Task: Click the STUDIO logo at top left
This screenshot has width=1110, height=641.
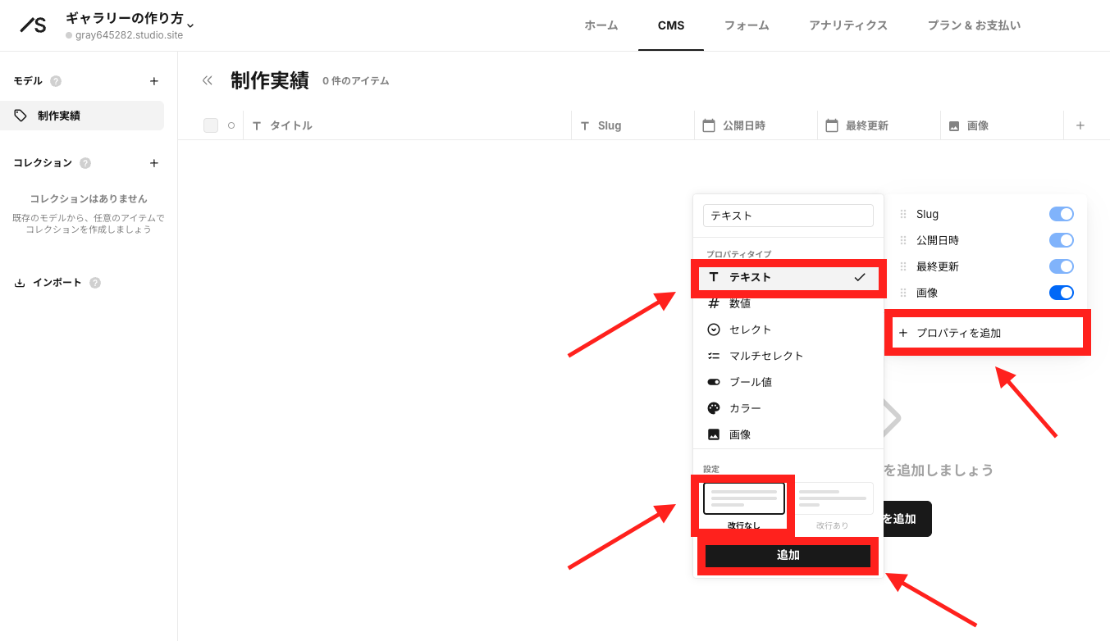Action: [x=33, y=25]
